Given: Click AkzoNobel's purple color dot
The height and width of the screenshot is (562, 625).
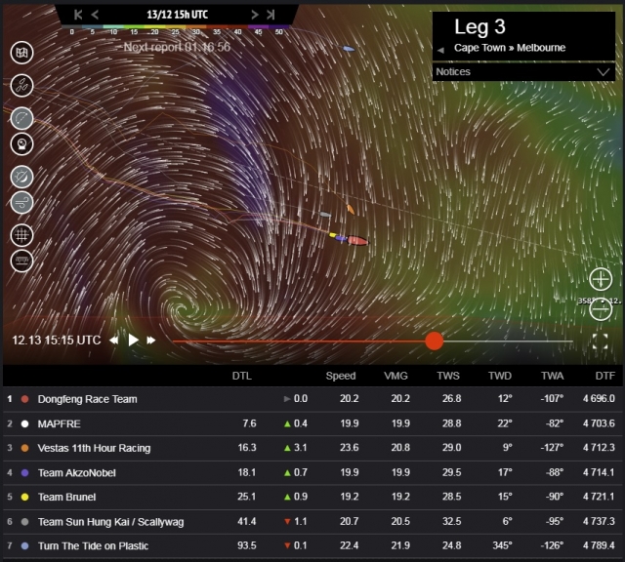Looking at the screenshot, I should coord(24,473).
